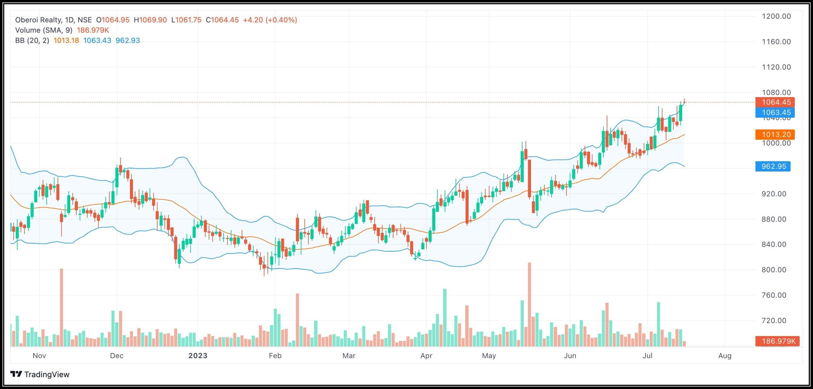The height and width of the screenshot is (389, 813).
Task: Click the 1000.00 price scale label
Action: coord(776,143)
